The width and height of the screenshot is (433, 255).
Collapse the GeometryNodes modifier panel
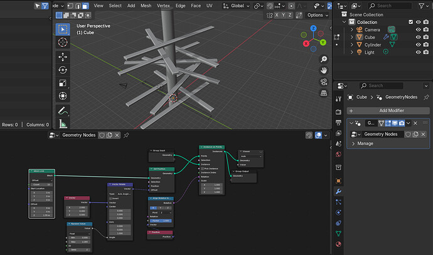351,123
